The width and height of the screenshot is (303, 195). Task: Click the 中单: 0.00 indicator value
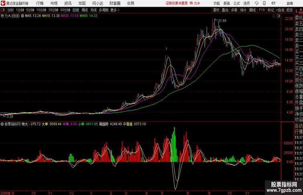pyautogui.click(x=70, y=124)
